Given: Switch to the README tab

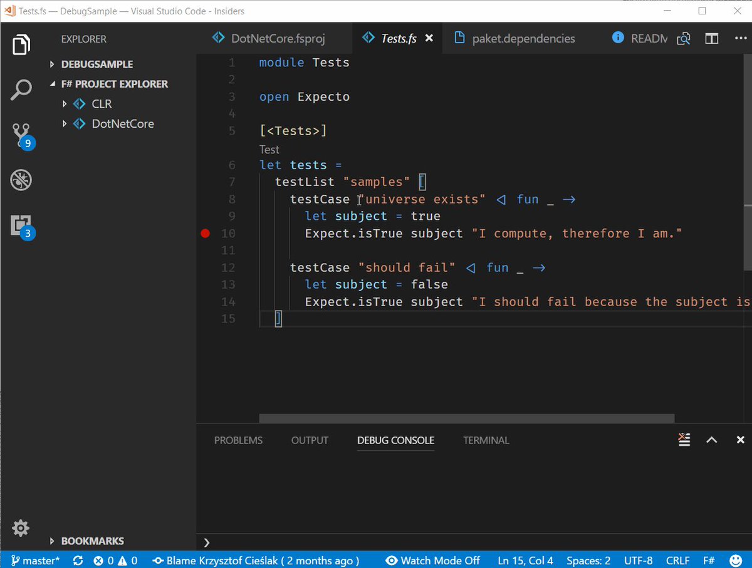Looking at the screenshot, I should [x=639, y=38].
